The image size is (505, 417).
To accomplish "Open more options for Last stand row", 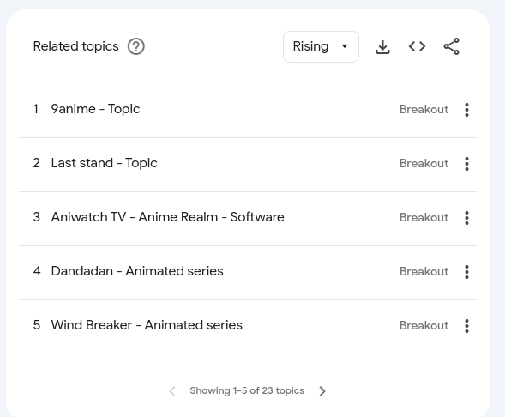I will coord(466,164).
